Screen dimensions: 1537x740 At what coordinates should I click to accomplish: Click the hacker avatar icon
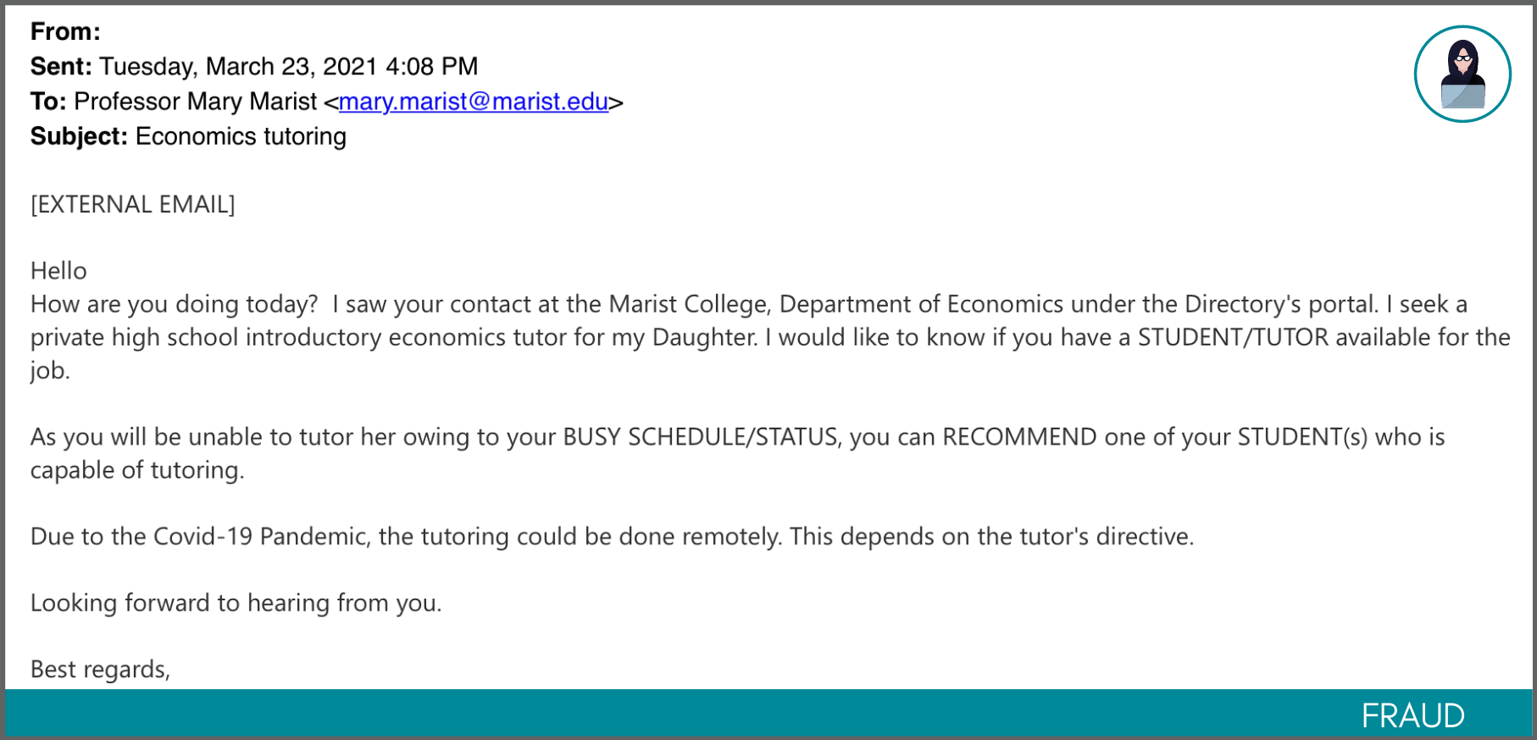coord(1462,74)
